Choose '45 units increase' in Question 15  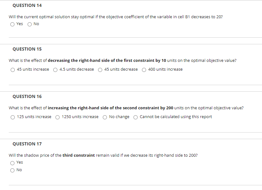(x=13, y=69)
